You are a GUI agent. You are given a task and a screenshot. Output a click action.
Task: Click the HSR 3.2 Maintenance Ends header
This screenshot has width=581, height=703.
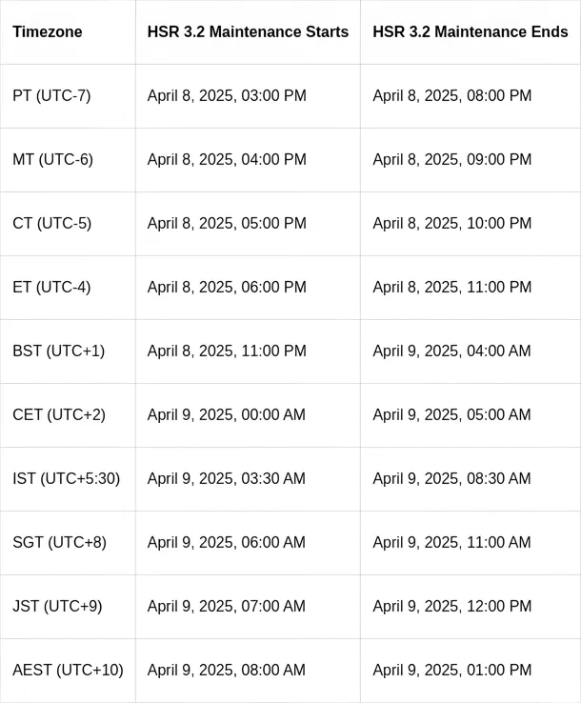point(471,32)
